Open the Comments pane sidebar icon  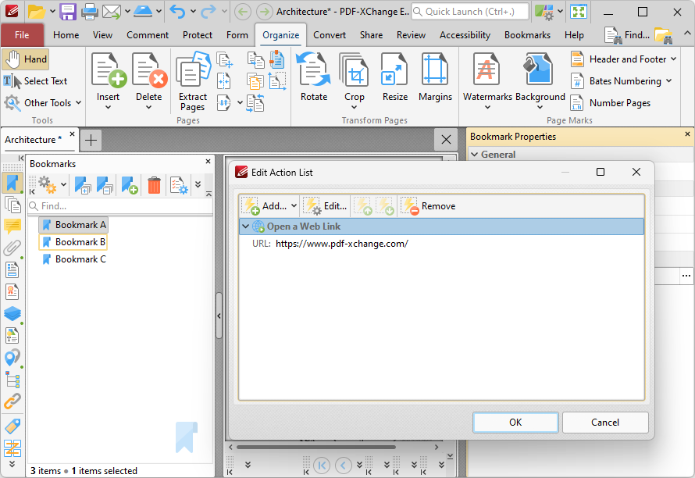click(x=12, y=226)
